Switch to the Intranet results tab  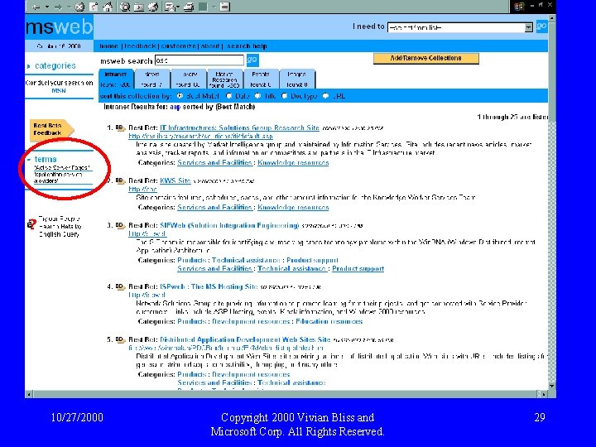pyautogui.click(x=116, y=79)
